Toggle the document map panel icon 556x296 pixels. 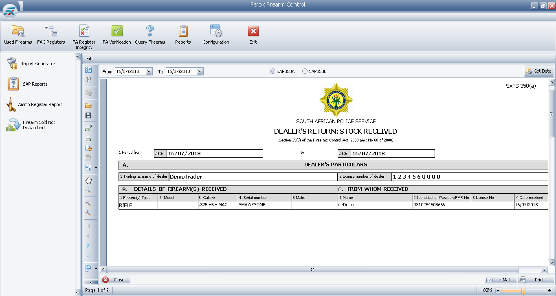[88, 70]
